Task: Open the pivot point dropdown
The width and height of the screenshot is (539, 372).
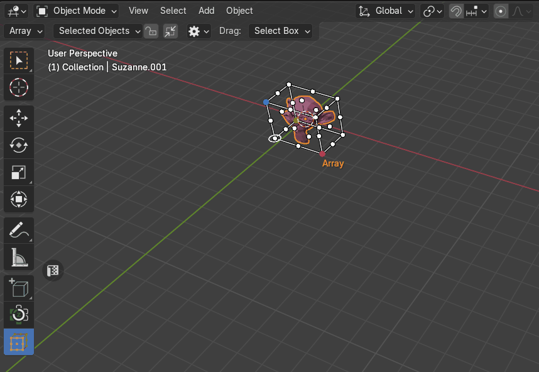Action: 432,11
